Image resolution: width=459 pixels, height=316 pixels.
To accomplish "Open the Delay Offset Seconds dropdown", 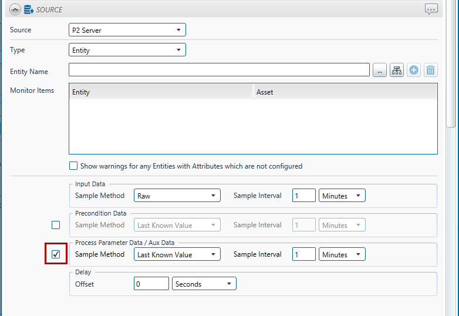I will 204,284.
